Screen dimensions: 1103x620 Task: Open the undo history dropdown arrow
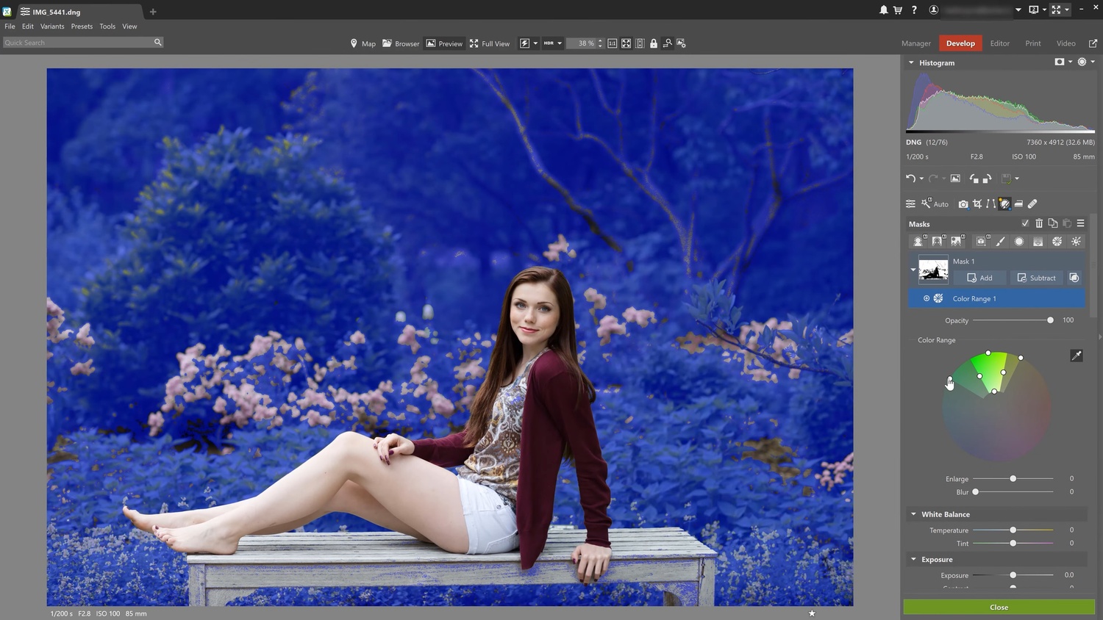921,179
